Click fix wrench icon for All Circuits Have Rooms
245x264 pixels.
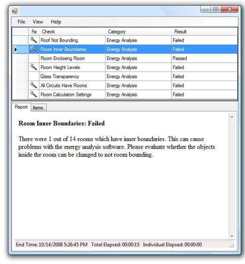point(34,85)
